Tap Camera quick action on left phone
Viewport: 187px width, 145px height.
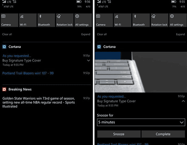pyautogui.click(x=10, y=20)
